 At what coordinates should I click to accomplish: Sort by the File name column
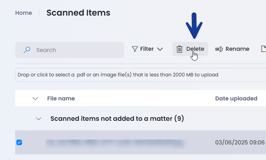(61, 98)
